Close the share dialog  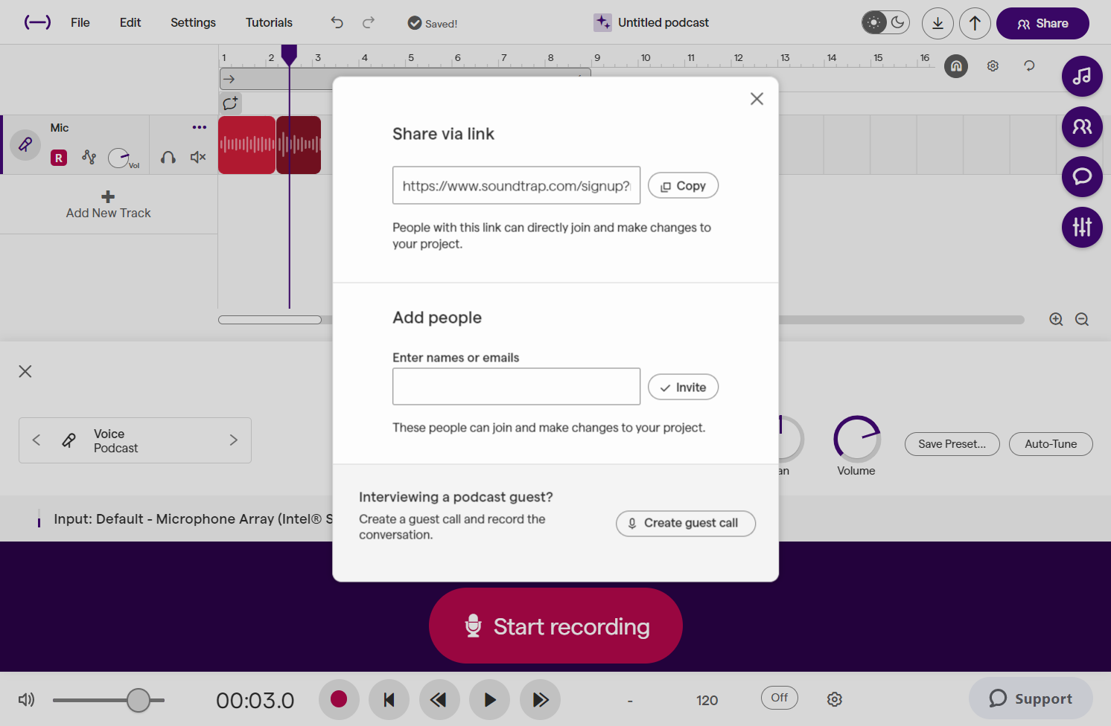(x=757, y=98)
